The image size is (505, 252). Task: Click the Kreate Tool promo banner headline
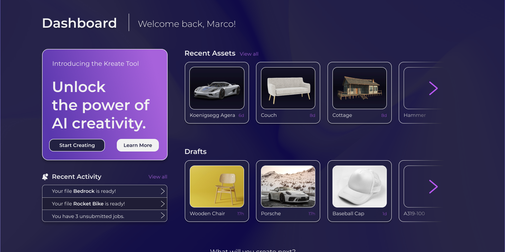click(x=101, y=105)
